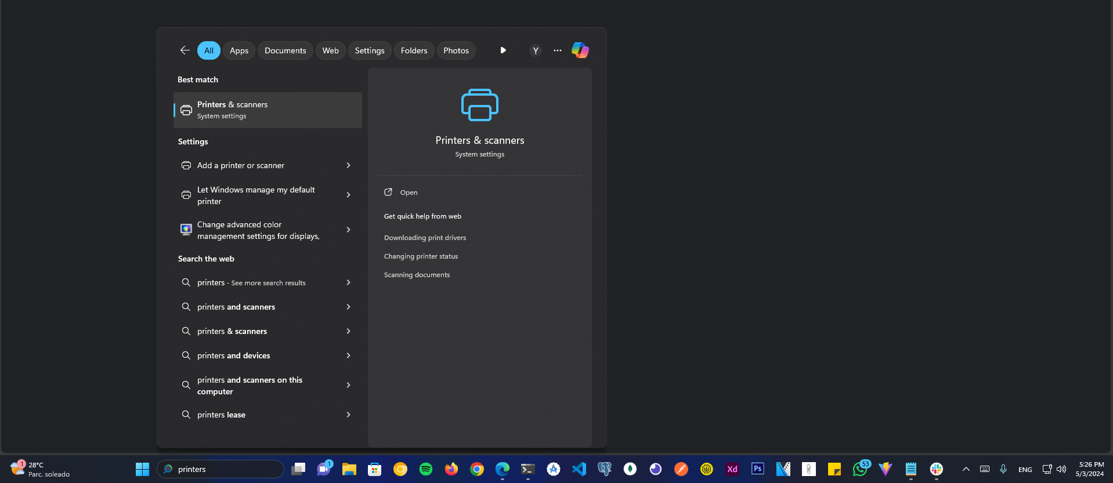
Task: Open the three-dots options menu
Action: (557, 50)
